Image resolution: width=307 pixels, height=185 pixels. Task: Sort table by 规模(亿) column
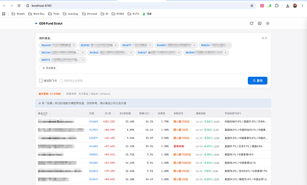(x=146, y=113)
